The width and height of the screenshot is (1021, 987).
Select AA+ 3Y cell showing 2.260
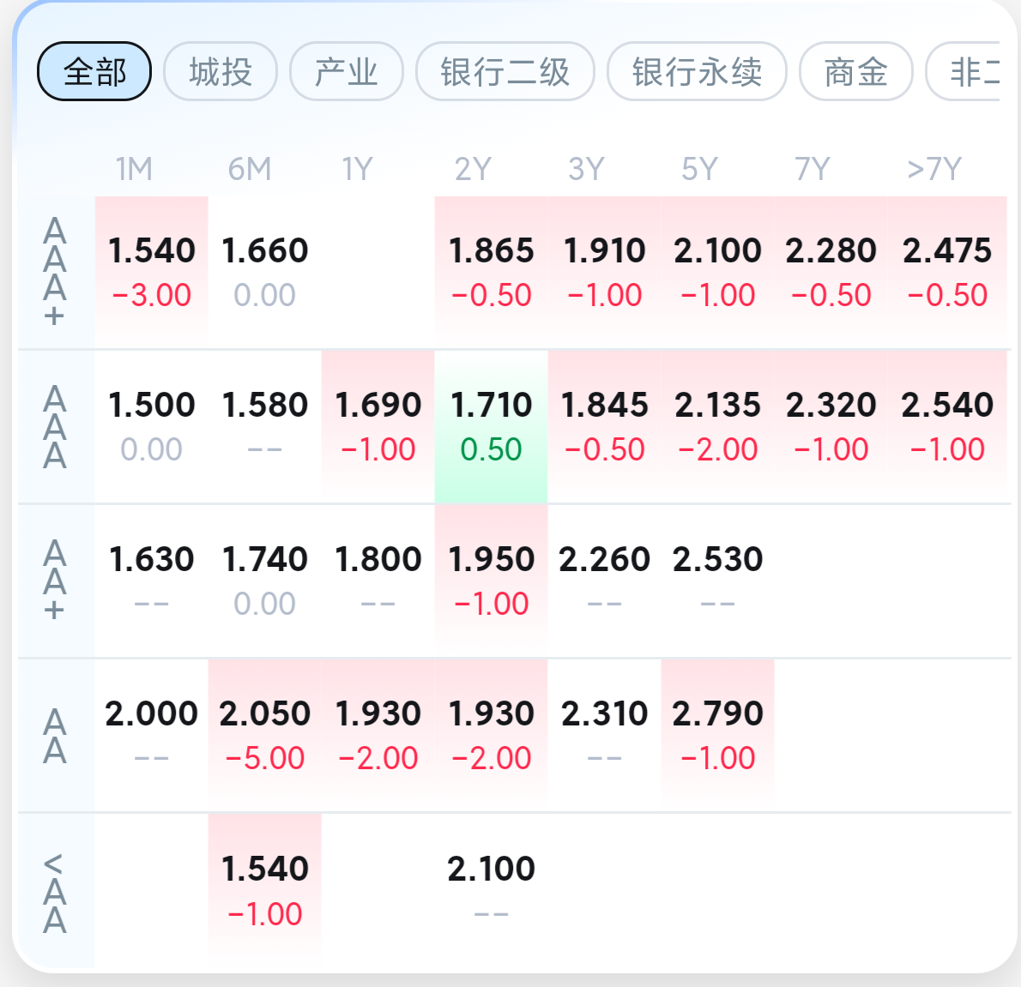[x=604, y=580]
